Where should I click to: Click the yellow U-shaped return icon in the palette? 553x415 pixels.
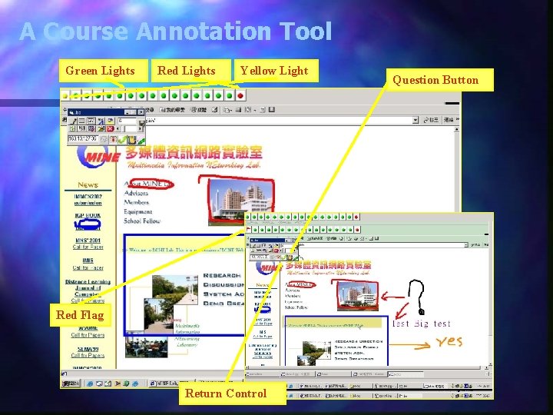[132, 140]
